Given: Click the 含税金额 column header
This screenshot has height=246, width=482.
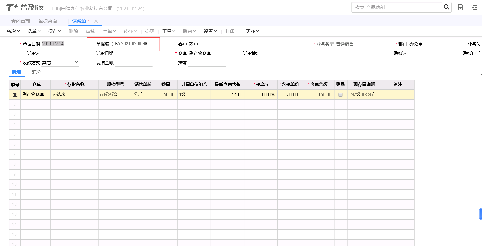Looking at the screenshot, I should tap(318, 85).
